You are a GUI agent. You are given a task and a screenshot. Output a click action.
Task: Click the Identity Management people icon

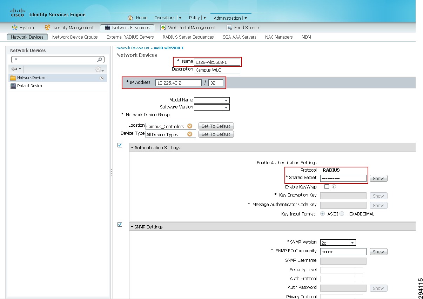point(47,27)
